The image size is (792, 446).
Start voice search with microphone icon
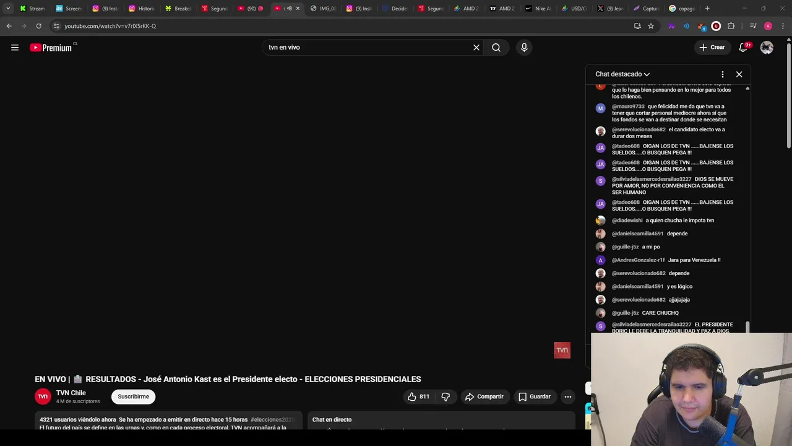524,48
